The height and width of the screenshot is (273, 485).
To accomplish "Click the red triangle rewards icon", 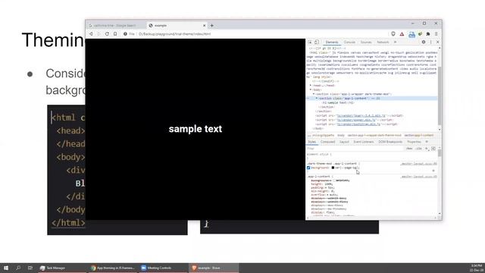I will (x=402, y=33).
